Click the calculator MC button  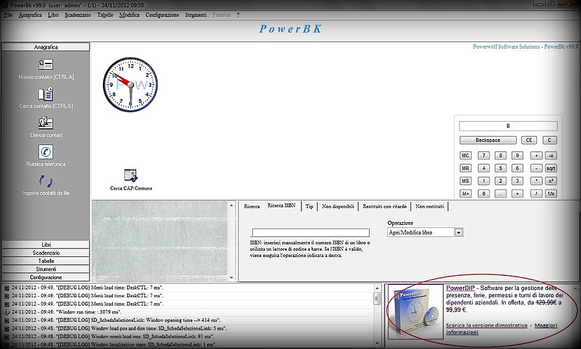(466, 156)
